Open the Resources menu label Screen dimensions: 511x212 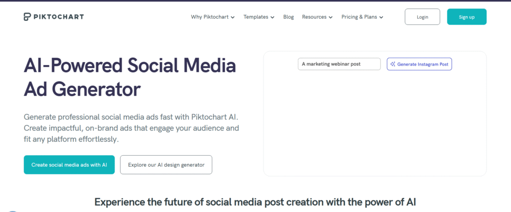(x=314, y=17)
